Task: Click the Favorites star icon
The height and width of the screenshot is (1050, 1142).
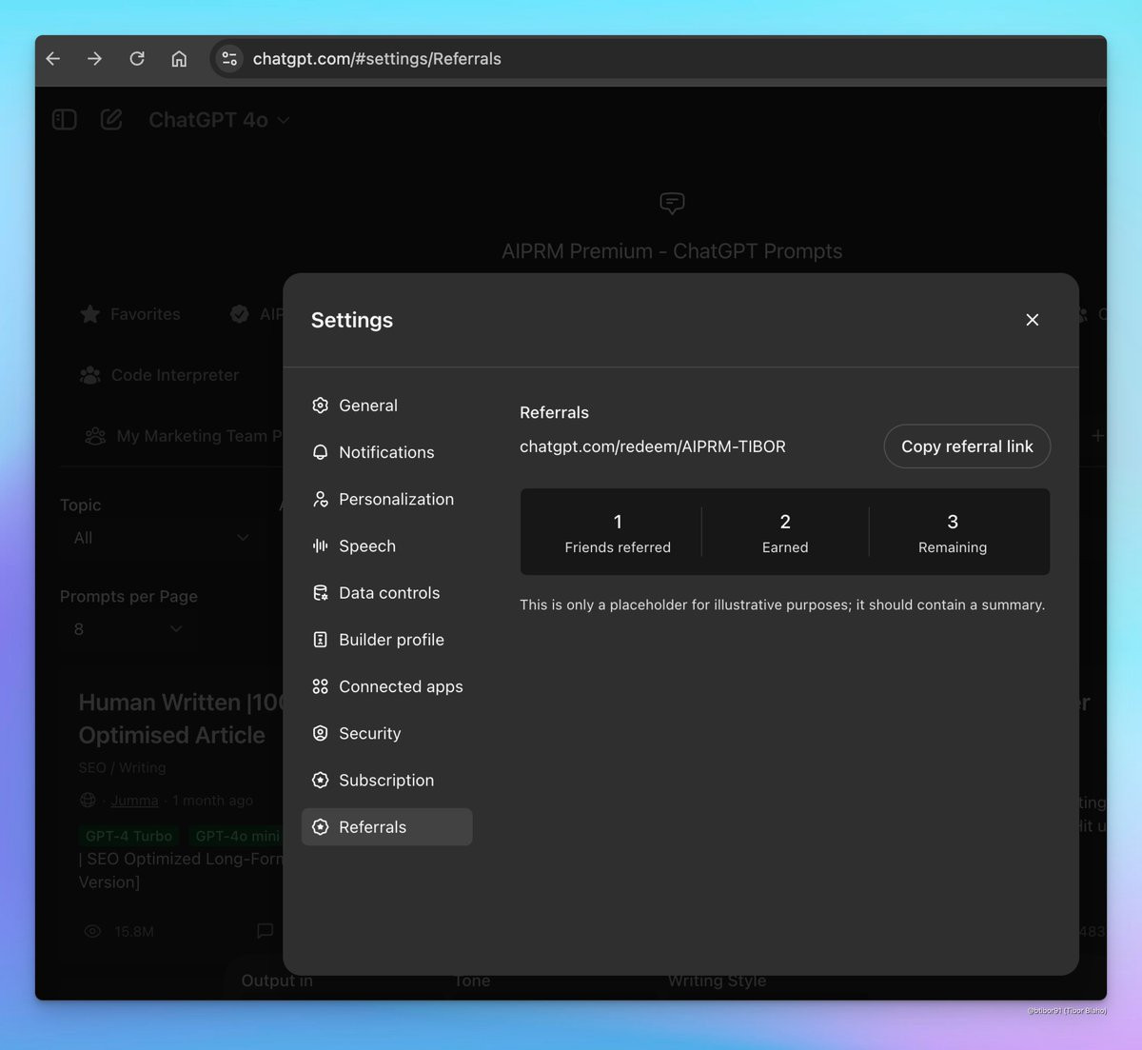Action: point(90,314)
